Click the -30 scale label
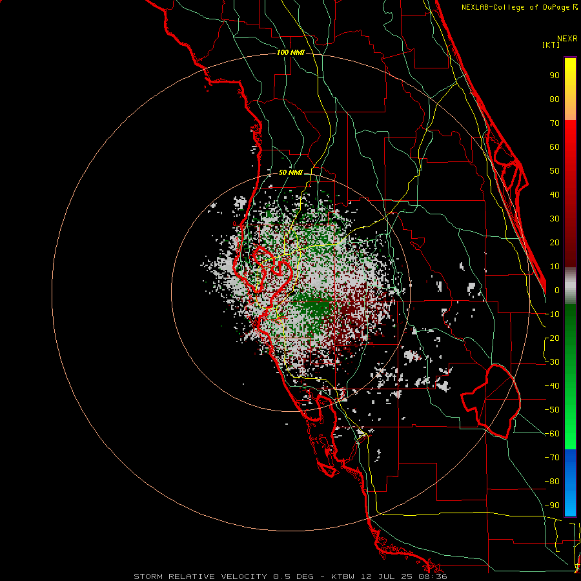581x581 pixels. point(552,362)
